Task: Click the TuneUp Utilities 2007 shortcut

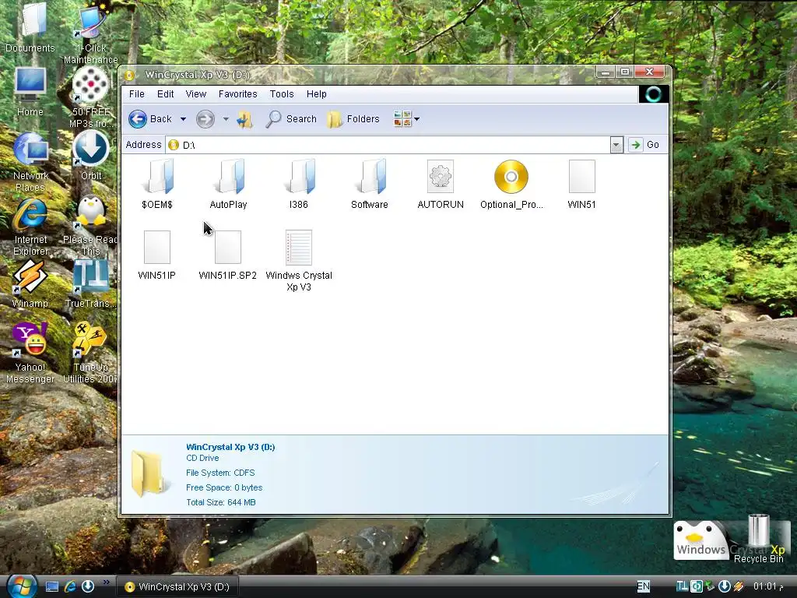Action: pyautogui.click(x=90, y=353)
